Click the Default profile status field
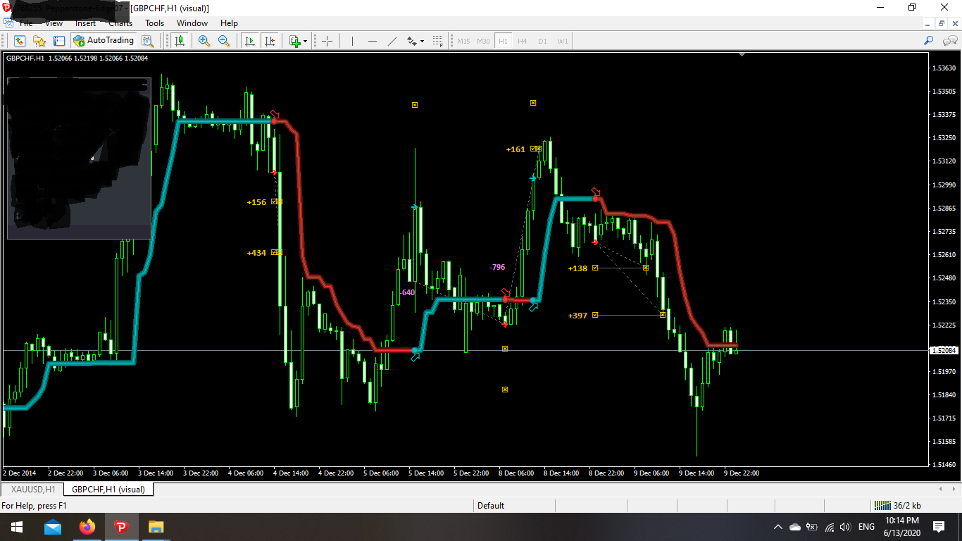 (x=514, y=505)
